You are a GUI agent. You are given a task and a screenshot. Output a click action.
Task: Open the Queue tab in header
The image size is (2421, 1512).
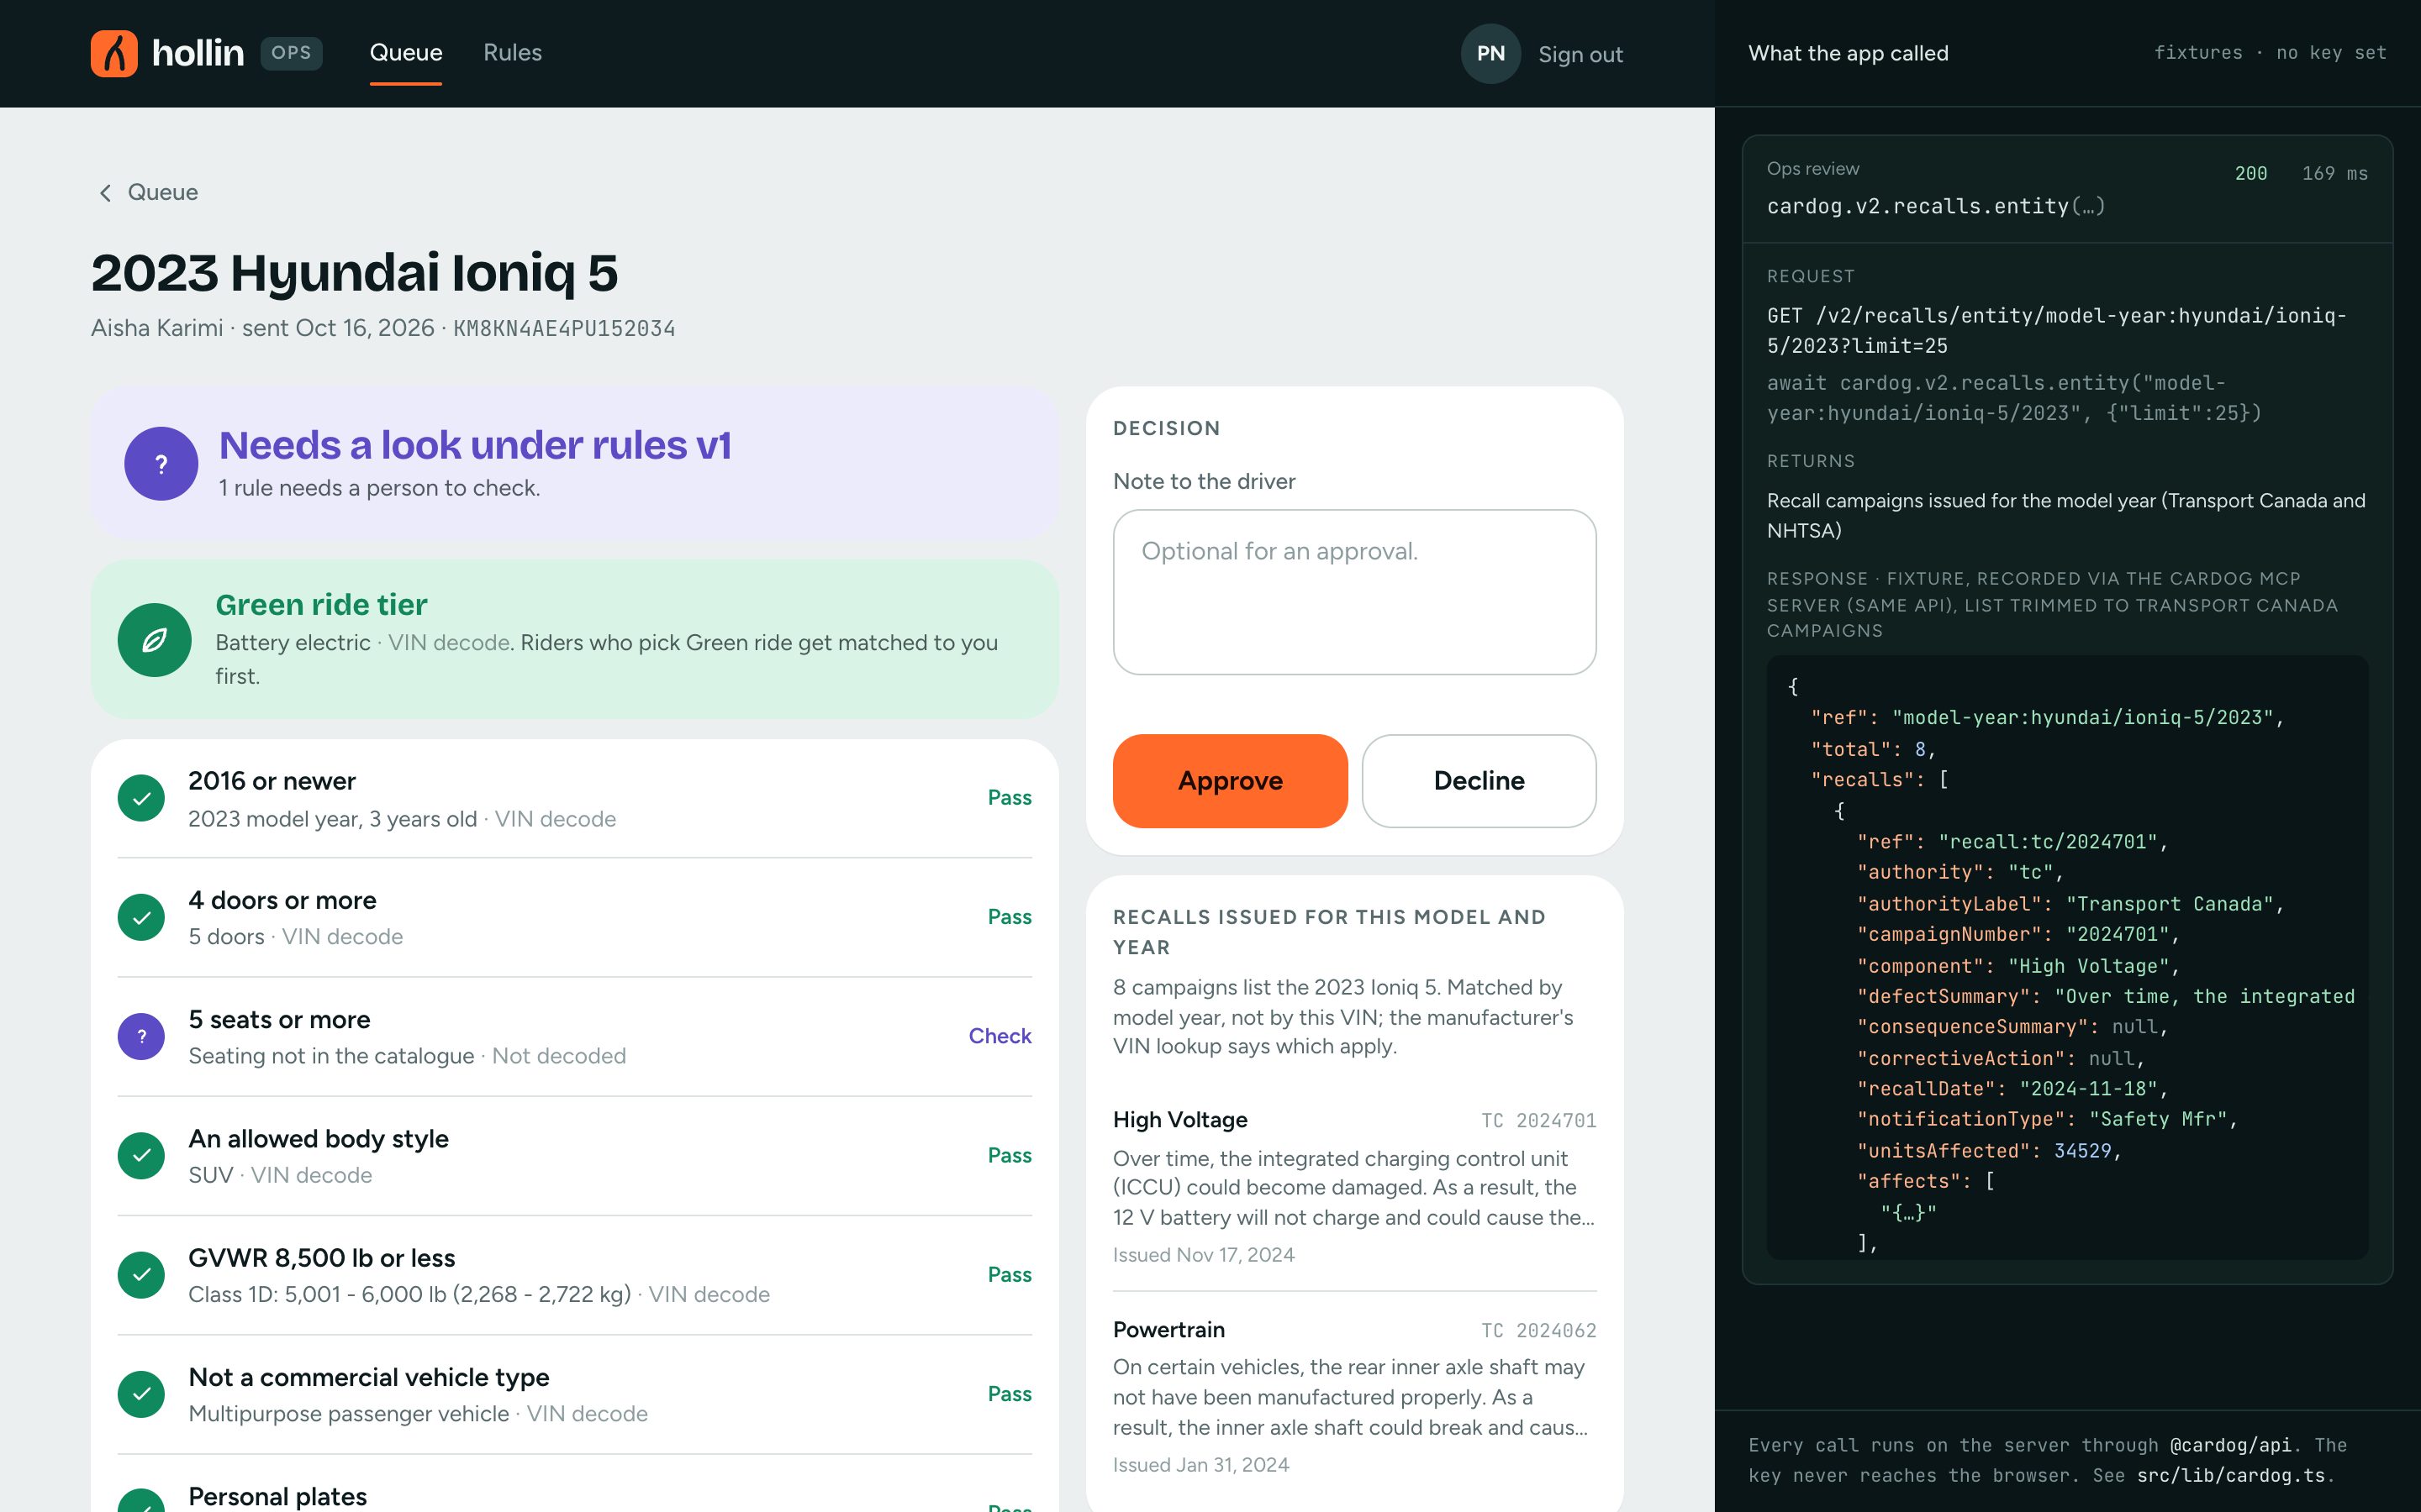pyautogui.click(x=406, y=53)
